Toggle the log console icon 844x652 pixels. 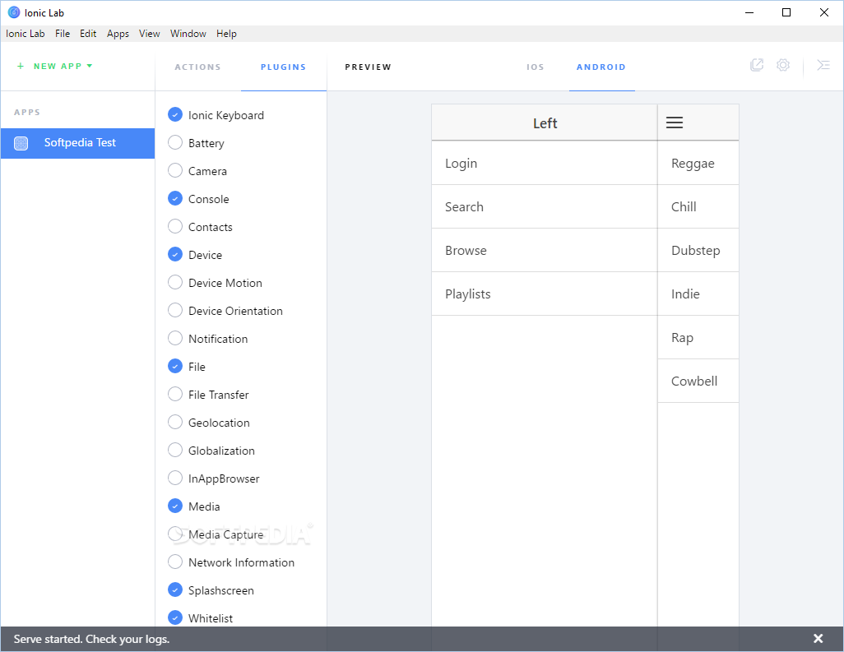pyautogui.click(x=823, y=65)
